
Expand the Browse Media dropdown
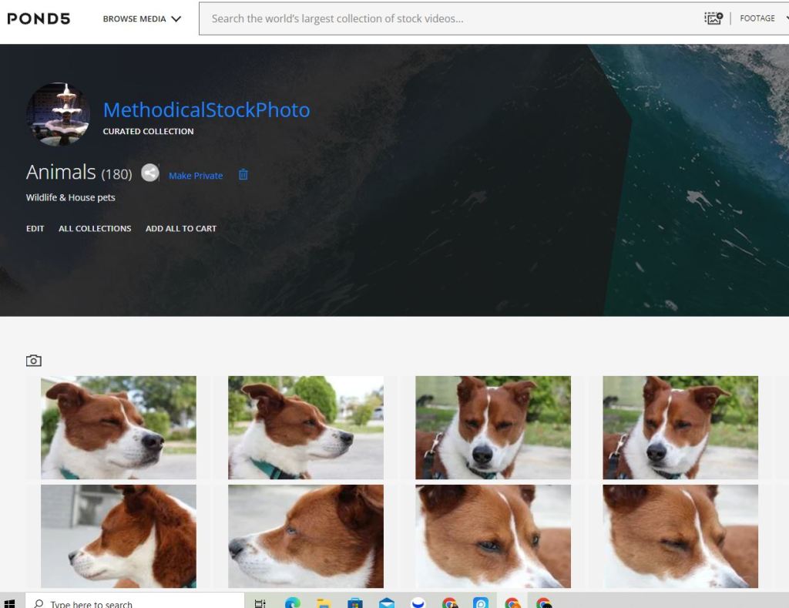tap(142, 18)
